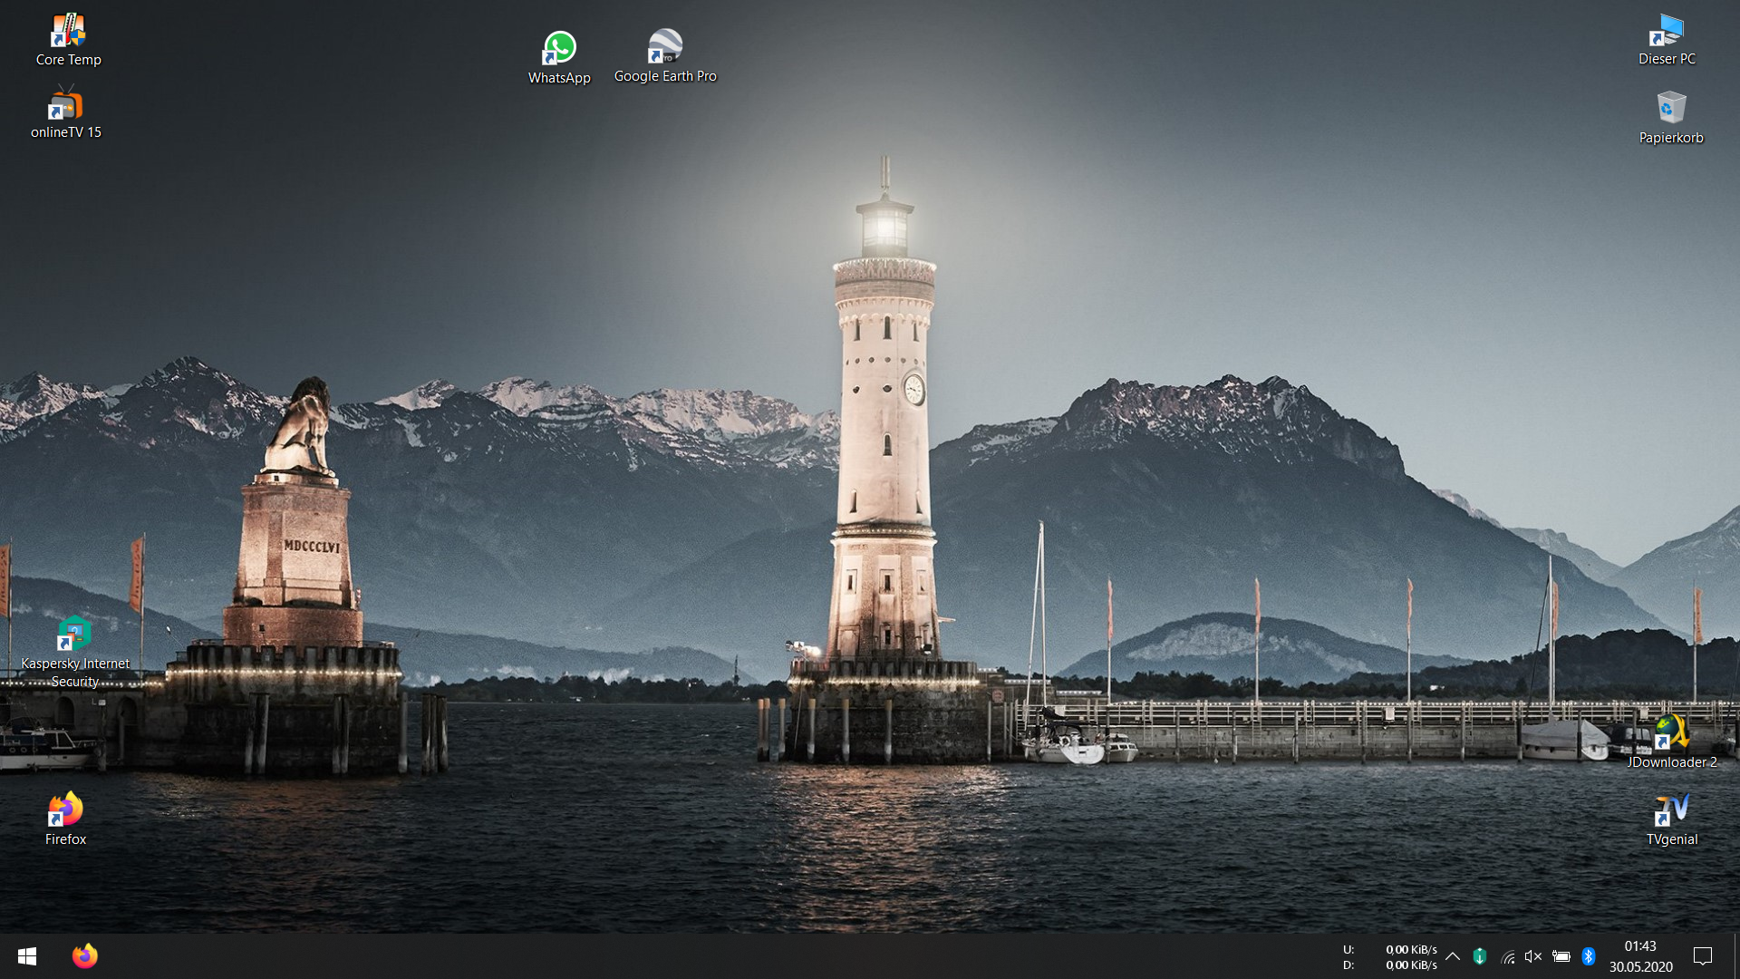1740x979 pixels.
Task: Click the Kaspersky shield tray icon
Action: pos(1480,956)
